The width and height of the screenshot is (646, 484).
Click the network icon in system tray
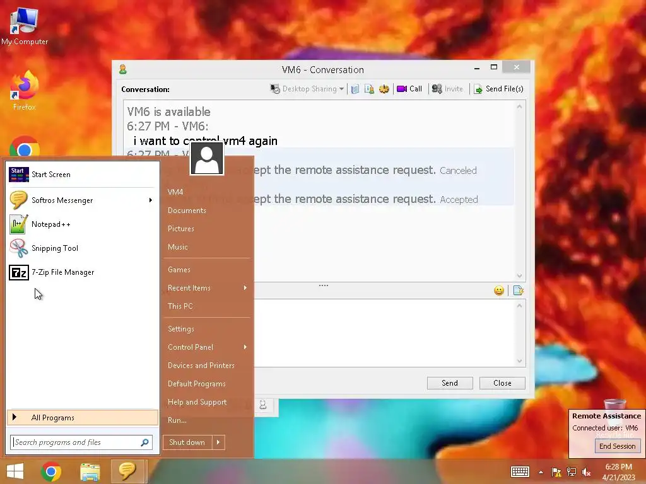click(572, 472)
